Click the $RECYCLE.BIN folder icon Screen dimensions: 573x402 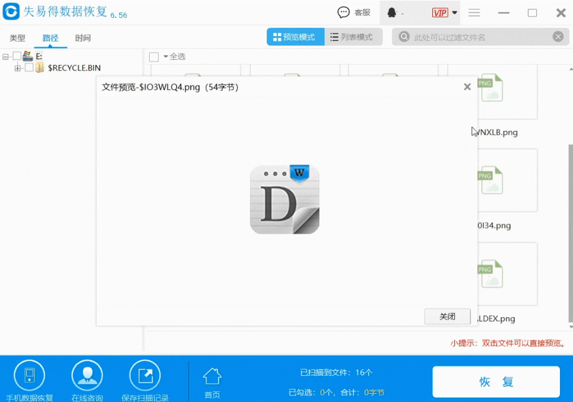40,68
